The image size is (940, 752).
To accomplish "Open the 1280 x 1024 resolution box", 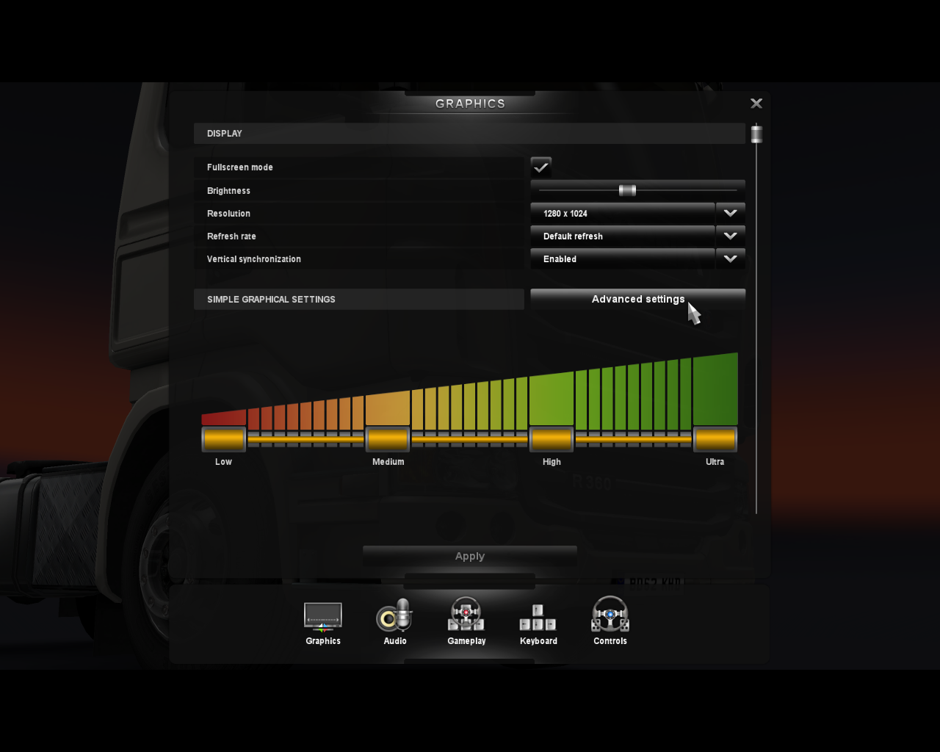I will click(x=623, y=214).
